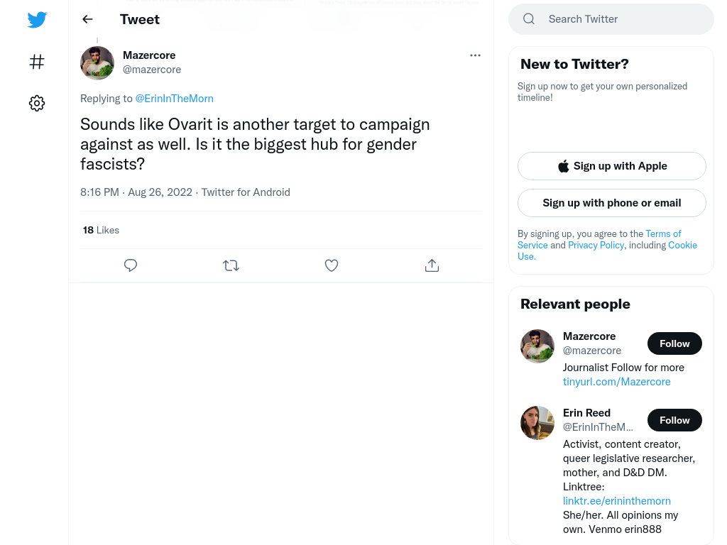727x545 pixels.
Task: Open the Privacy Policy link
Action: 596,245
